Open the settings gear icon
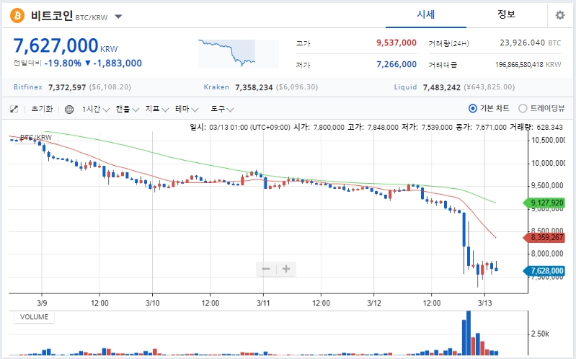 (560, 15)
